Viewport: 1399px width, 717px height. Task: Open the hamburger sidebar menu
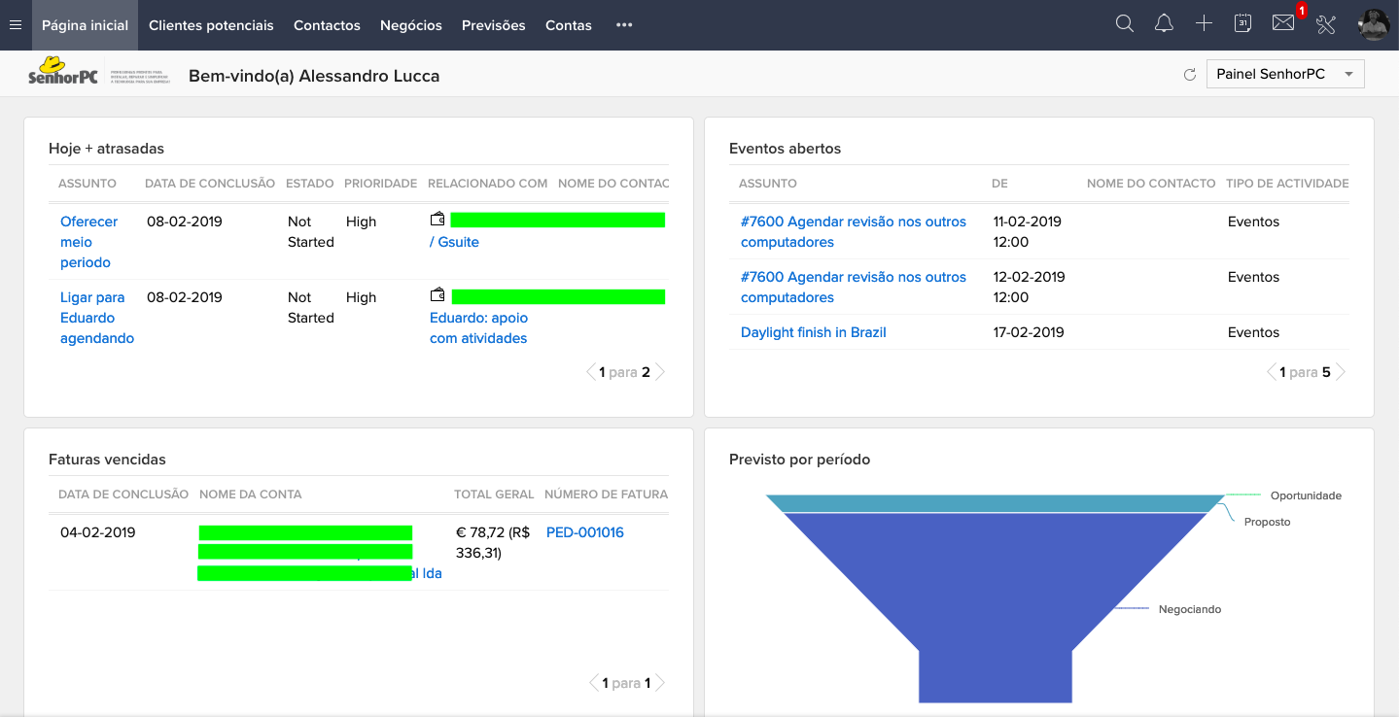point(15,25)
